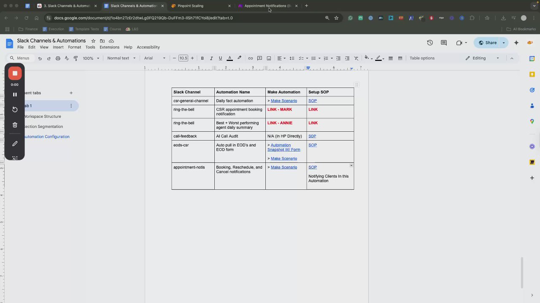Viewport: 540px width, 303px height.
Task: Click the move to folder icon
Action: 103,41
